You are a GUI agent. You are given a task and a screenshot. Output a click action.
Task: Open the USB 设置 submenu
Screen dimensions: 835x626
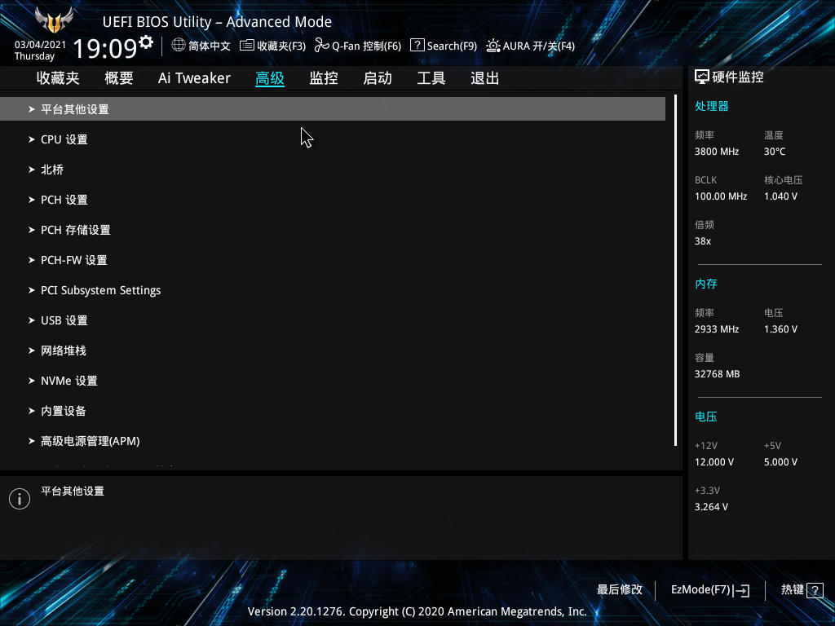click(64, 320)
